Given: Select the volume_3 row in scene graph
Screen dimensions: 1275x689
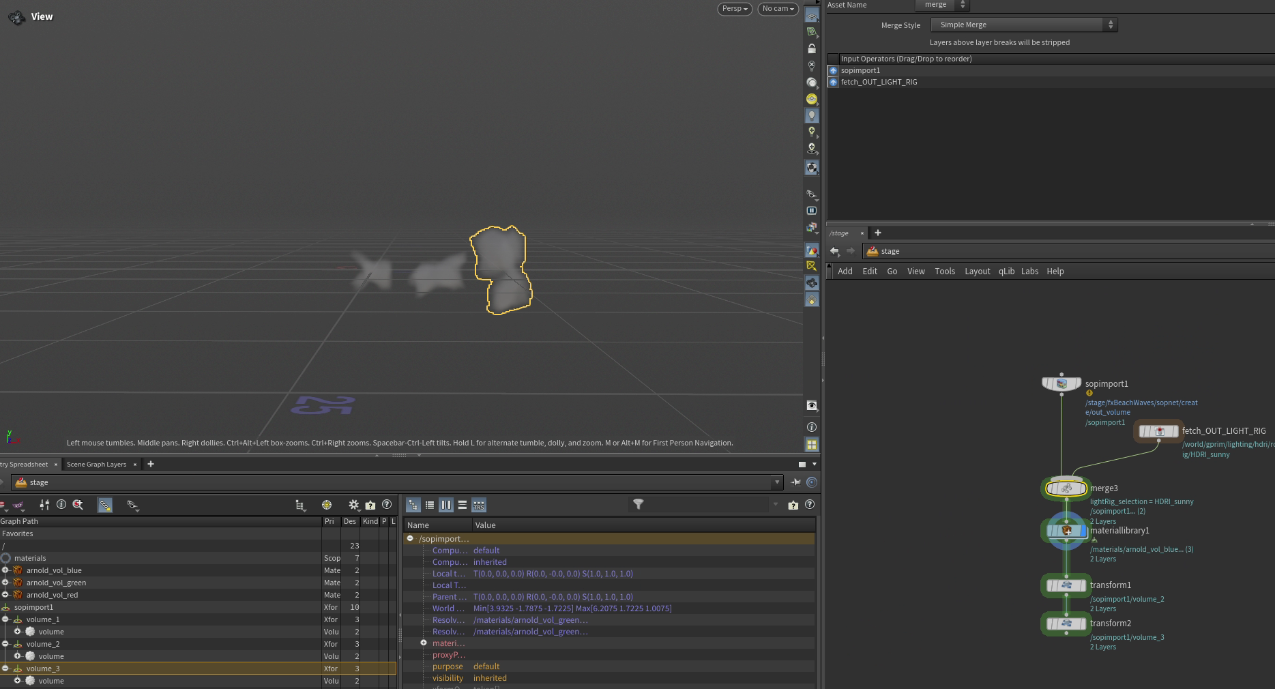Looking at the screenshot, I should click(x=198, y=669).
